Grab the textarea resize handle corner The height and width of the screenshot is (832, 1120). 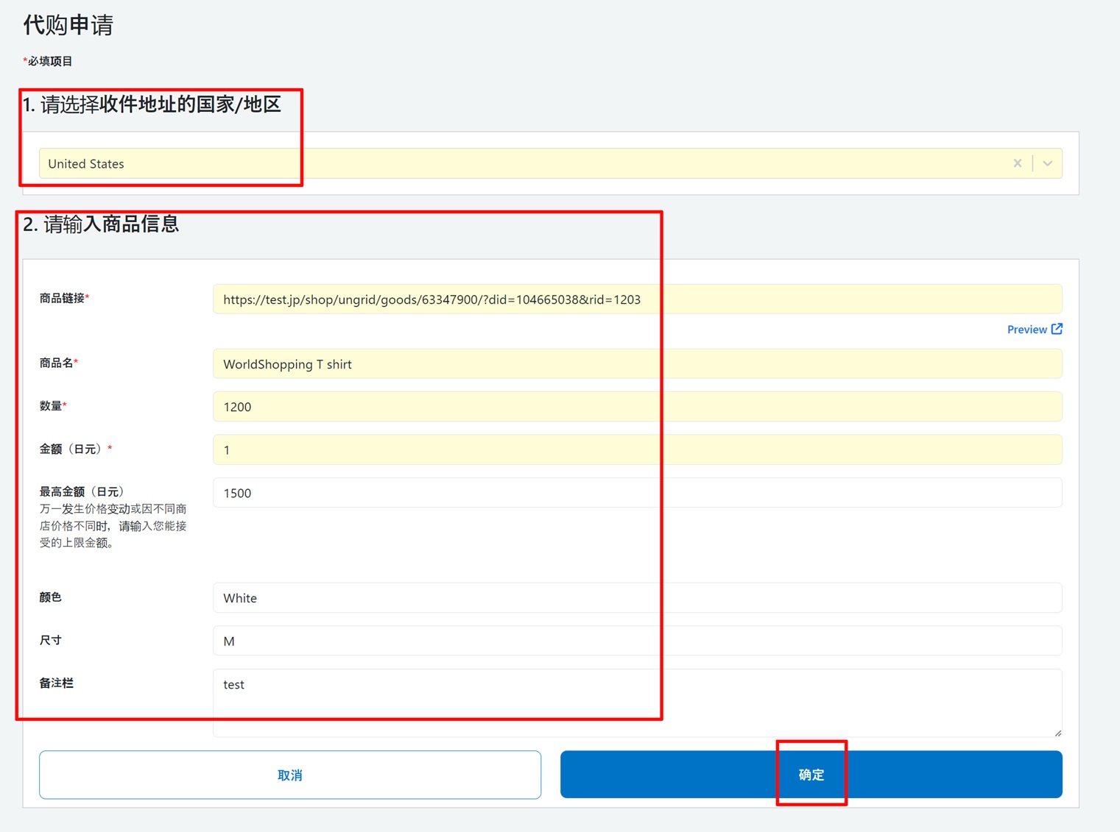[x=1057, y=733]
